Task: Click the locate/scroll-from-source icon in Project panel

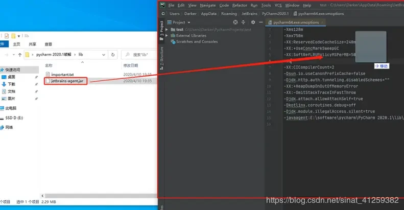Action: tap(235, 22)
